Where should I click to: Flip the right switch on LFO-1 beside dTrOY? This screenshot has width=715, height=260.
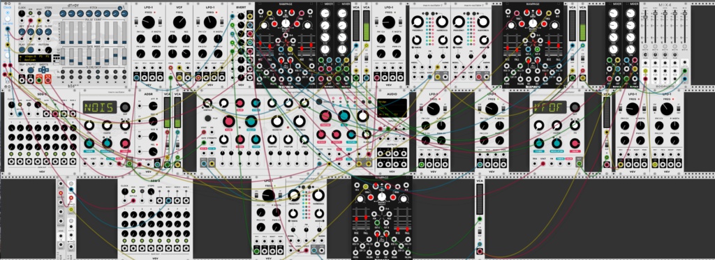pos(160,22)
